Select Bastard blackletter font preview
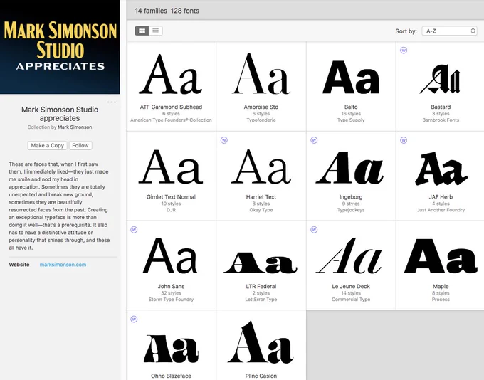 click(x=441, y=79)
